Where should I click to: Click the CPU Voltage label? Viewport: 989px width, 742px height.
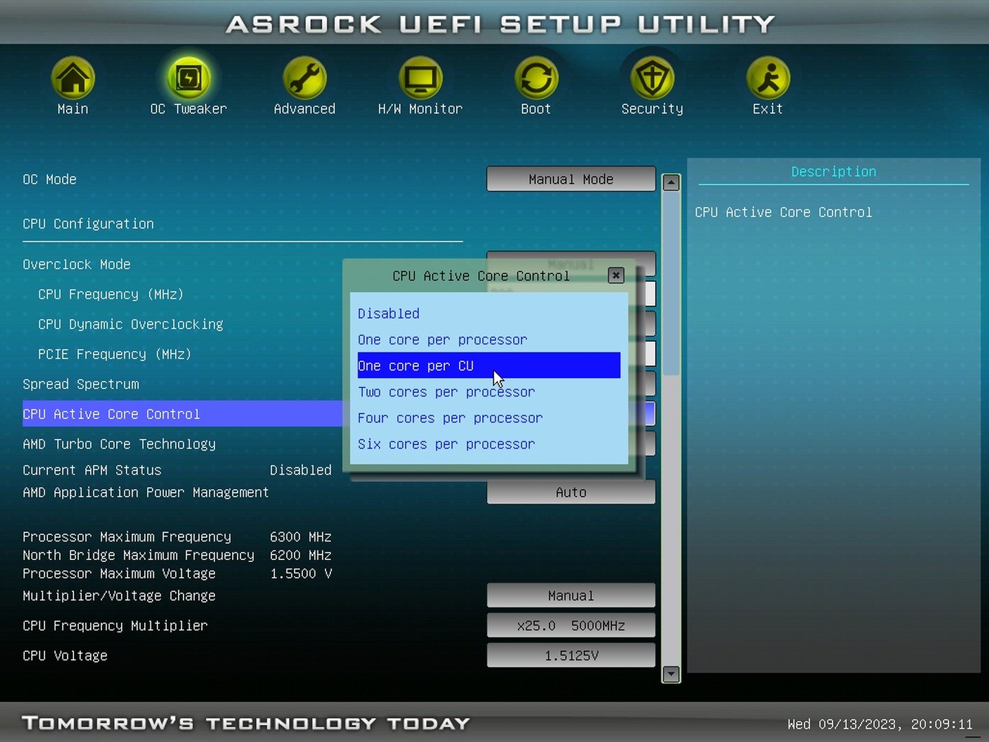(65, 655)
